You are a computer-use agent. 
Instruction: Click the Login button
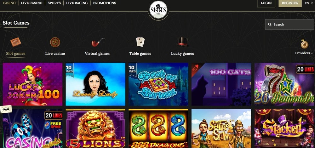click(x=266, y=3)
